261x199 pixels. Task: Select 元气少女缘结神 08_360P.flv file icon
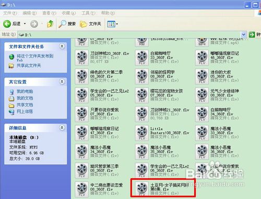coord(202,95)
